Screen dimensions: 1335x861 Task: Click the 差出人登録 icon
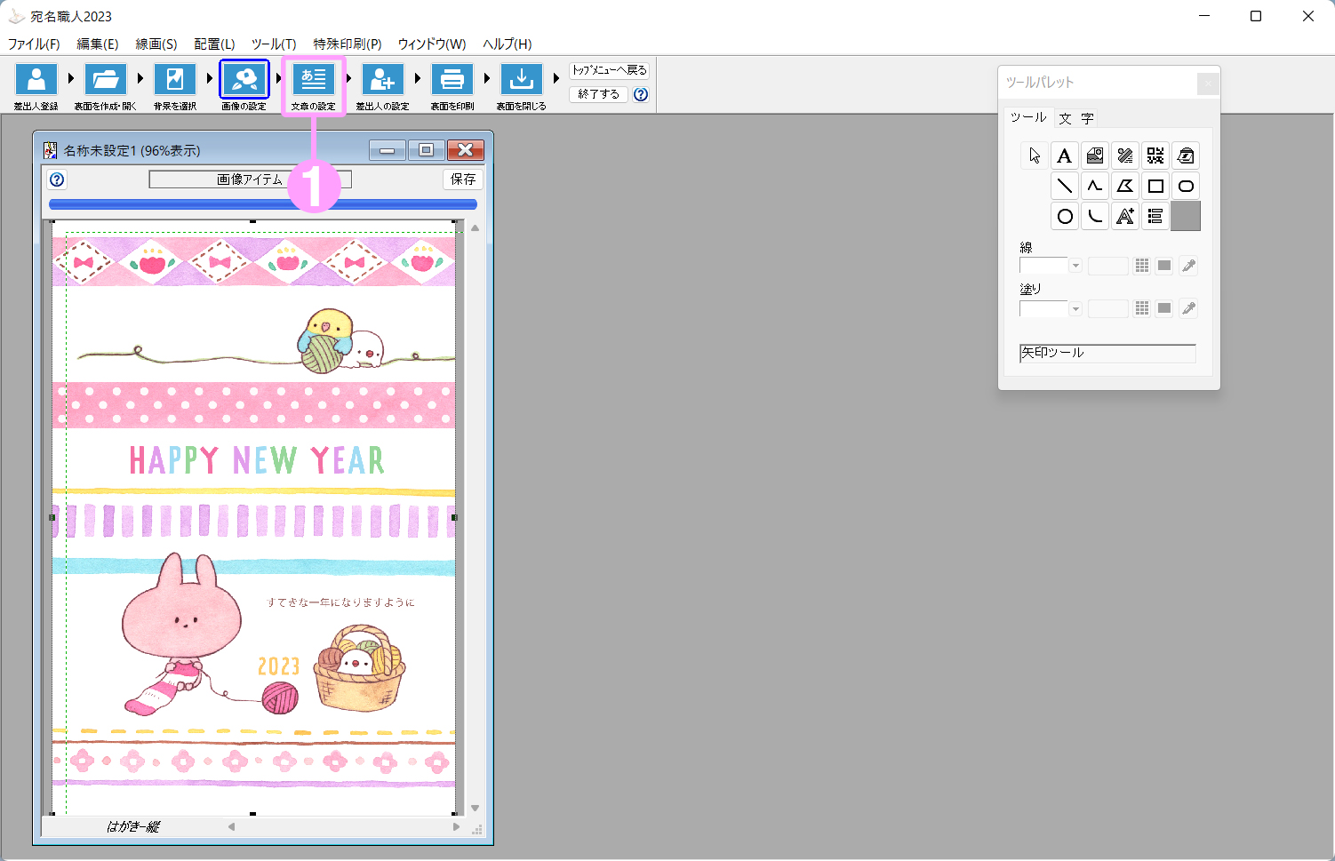tap(36, 80)
